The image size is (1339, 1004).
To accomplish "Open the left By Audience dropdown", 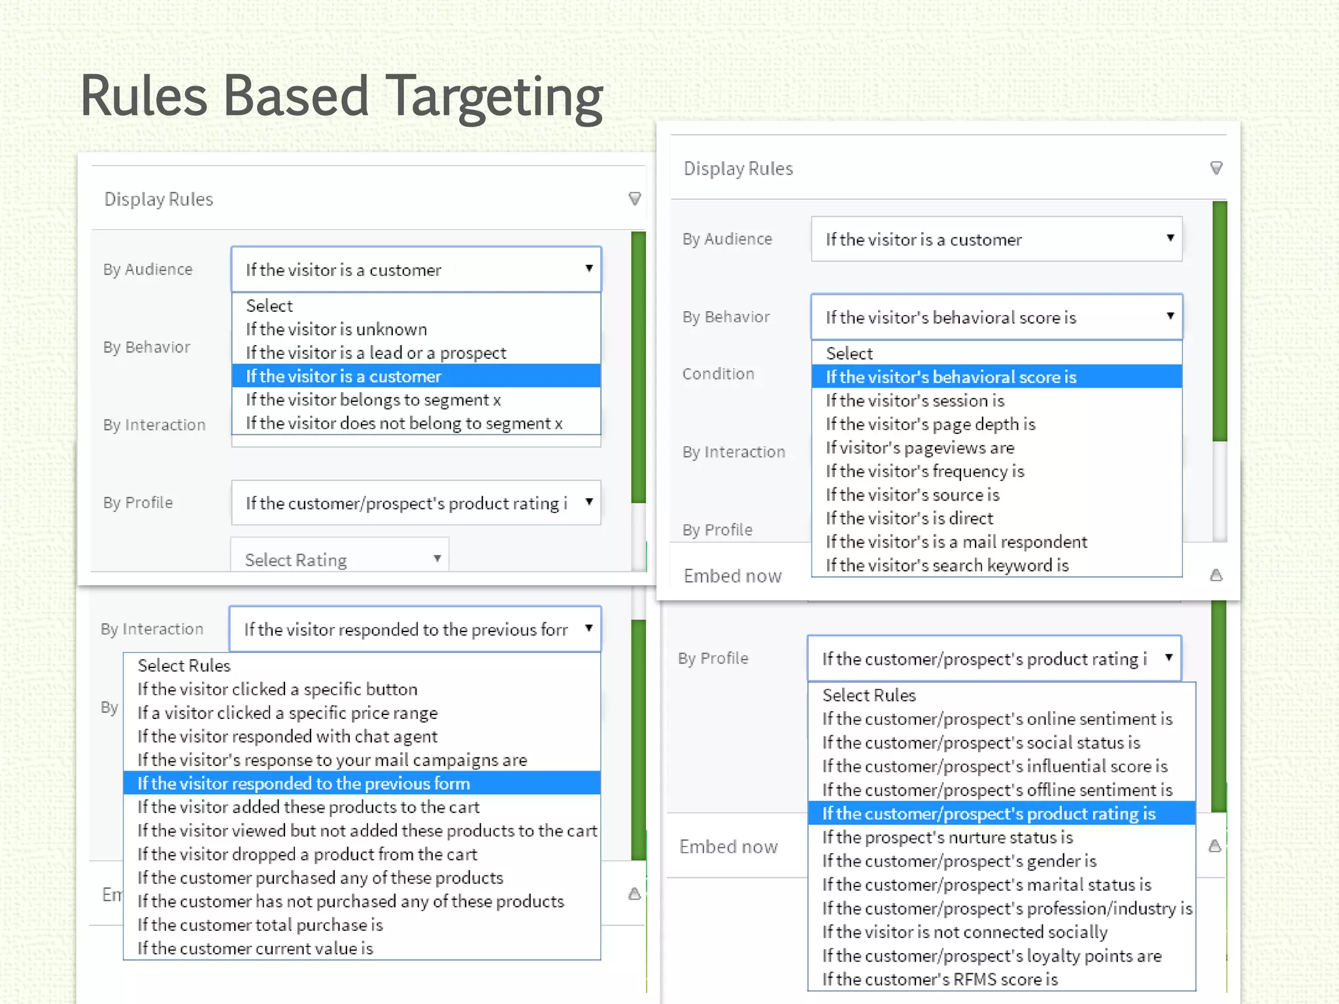I will click(x=416, y=269).
